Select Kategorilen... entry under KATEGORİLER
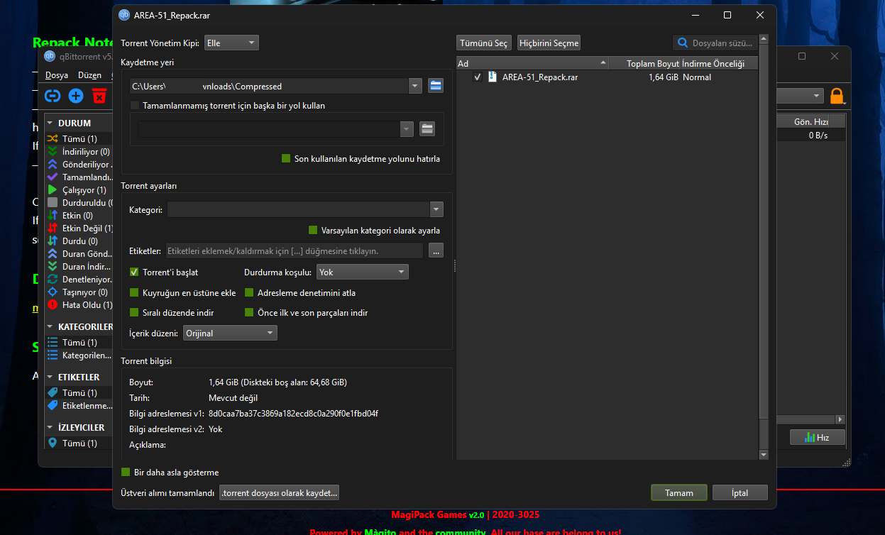 click(79, 355)
